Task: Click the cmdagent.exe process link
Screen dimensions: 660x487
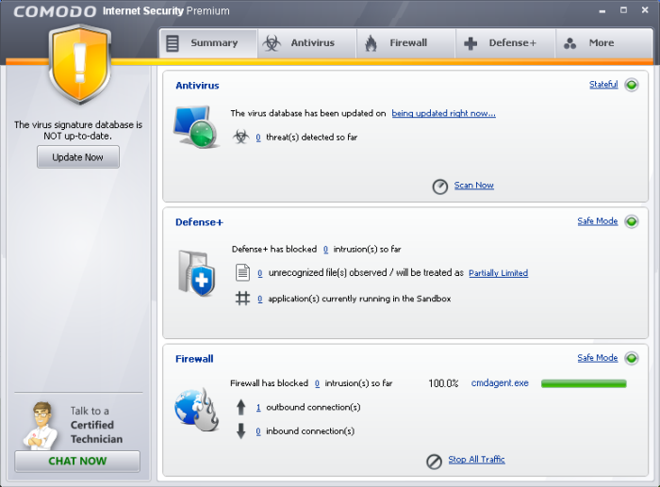Action: point(500,383)
